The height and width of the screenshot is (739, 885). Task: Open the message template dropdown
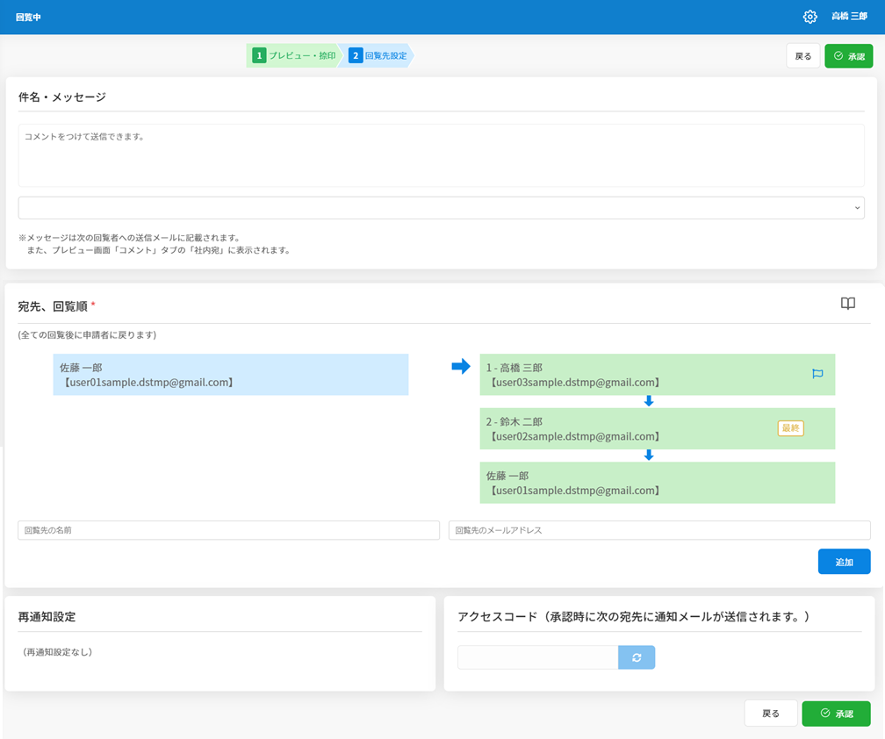click(x=441, y=208)
